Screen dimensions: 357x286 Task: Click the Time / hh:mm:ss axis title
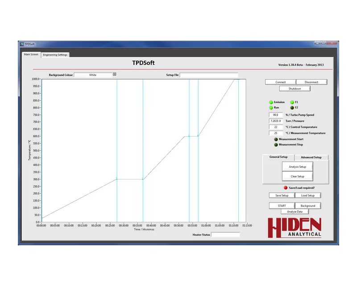(144, 229)
